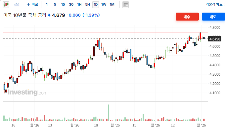
Task: Select the 15 minute interval
Action: pos(63,5)
